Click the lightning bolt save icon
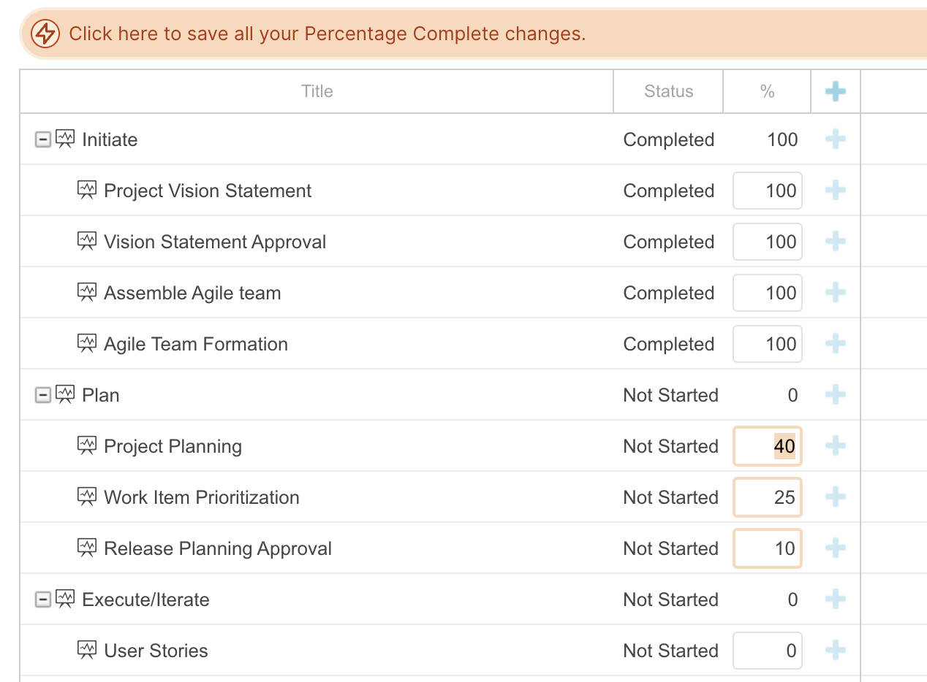 pos(45,34)
